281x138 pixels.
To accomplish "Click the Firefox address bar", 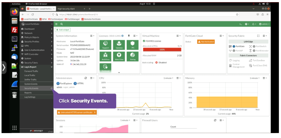I will [145, 14].
